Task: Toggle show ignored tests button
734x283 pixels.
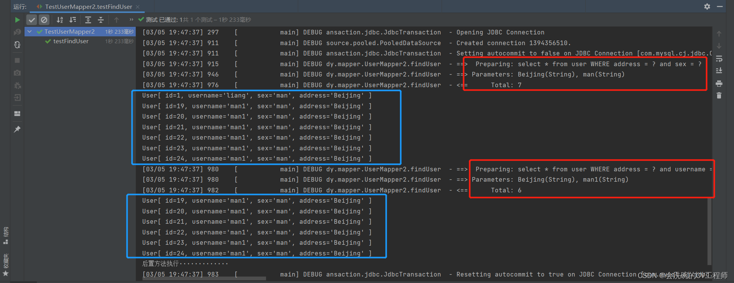Action: [x=44, y=20]
